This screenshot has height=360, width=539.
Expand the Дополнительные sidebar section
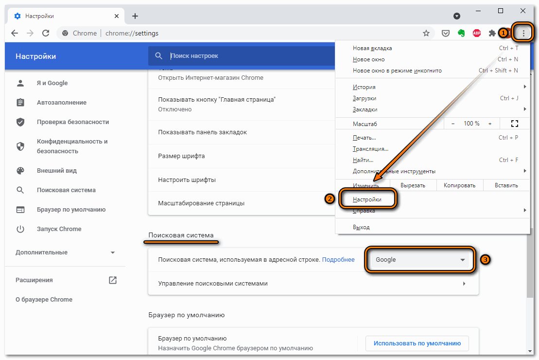[x=65, y=252]
